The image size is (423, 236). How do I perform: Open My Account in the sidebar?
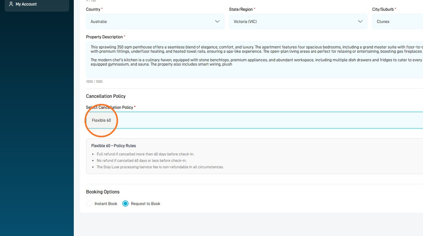point(37,4)
